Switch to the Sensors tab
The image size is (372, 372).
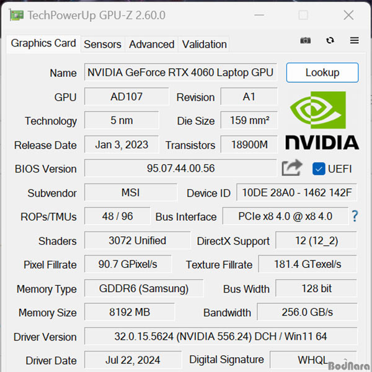[102, 44]
